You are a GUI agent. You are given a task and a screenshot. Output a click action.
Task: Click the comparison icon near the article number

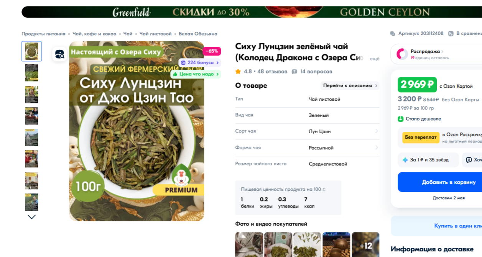click(451, 34)
